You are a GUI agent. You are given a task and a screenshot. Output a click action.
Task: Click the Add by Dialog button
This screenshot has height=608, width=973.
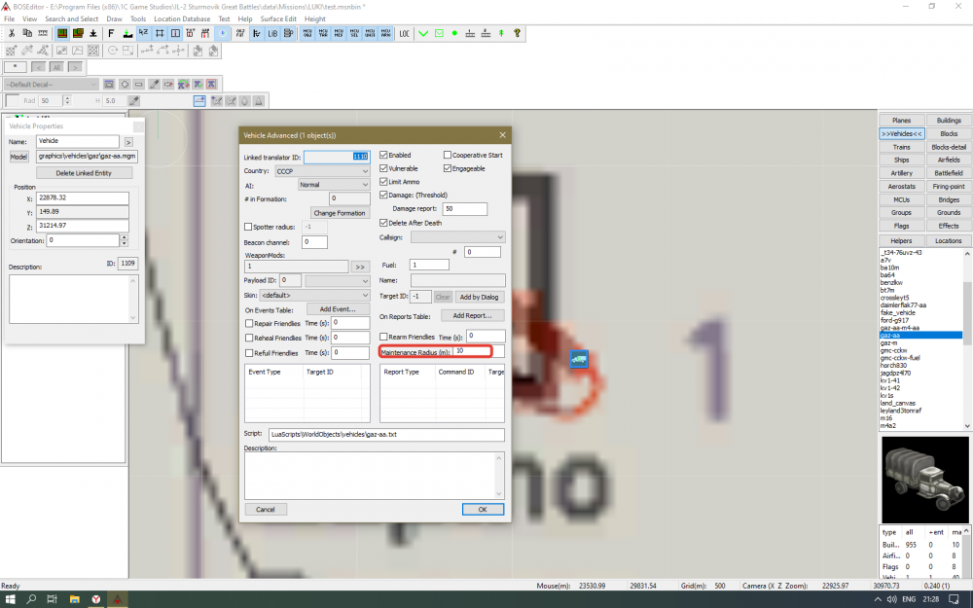point(479,297)
